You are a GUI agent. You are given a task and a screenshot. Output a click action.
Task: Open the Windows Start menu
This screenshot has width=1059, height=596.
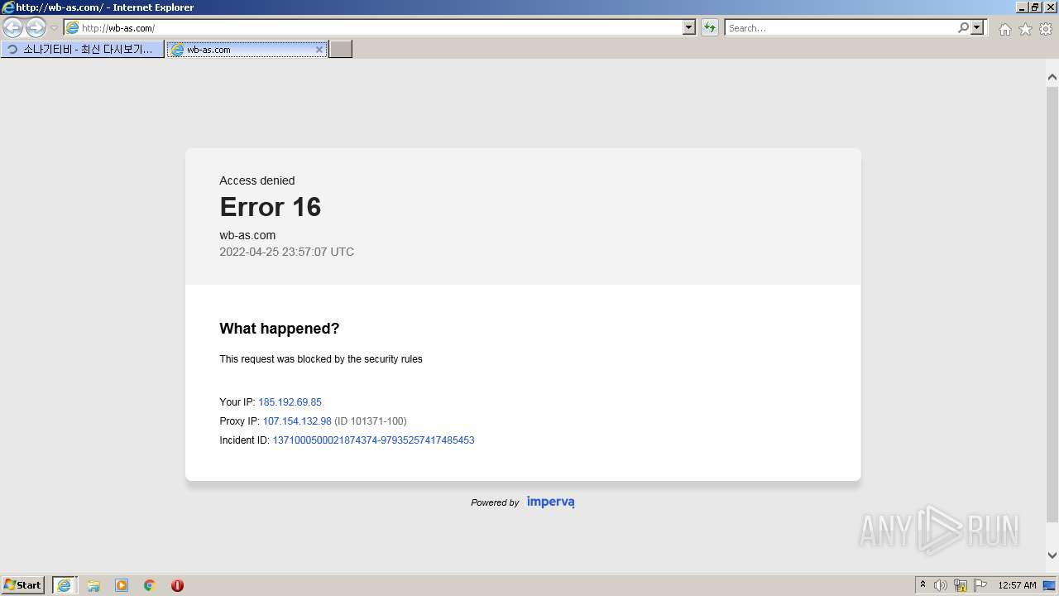(x=23, y=584)
